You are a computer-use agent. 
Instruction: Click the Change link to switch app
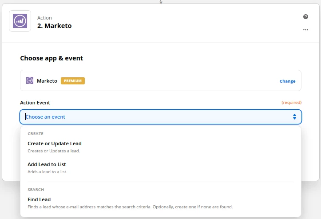pos(287,81)
